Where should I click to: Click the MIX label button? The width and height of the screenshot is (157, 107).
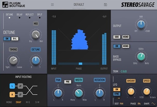(x=36, y=23)
